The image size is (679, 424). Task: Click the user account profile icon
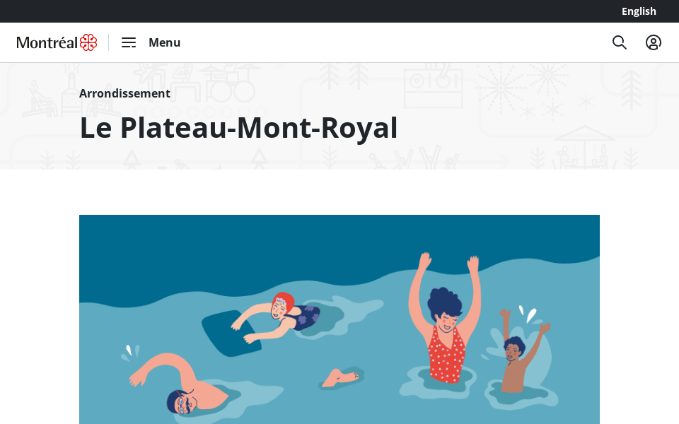[653, 42]
